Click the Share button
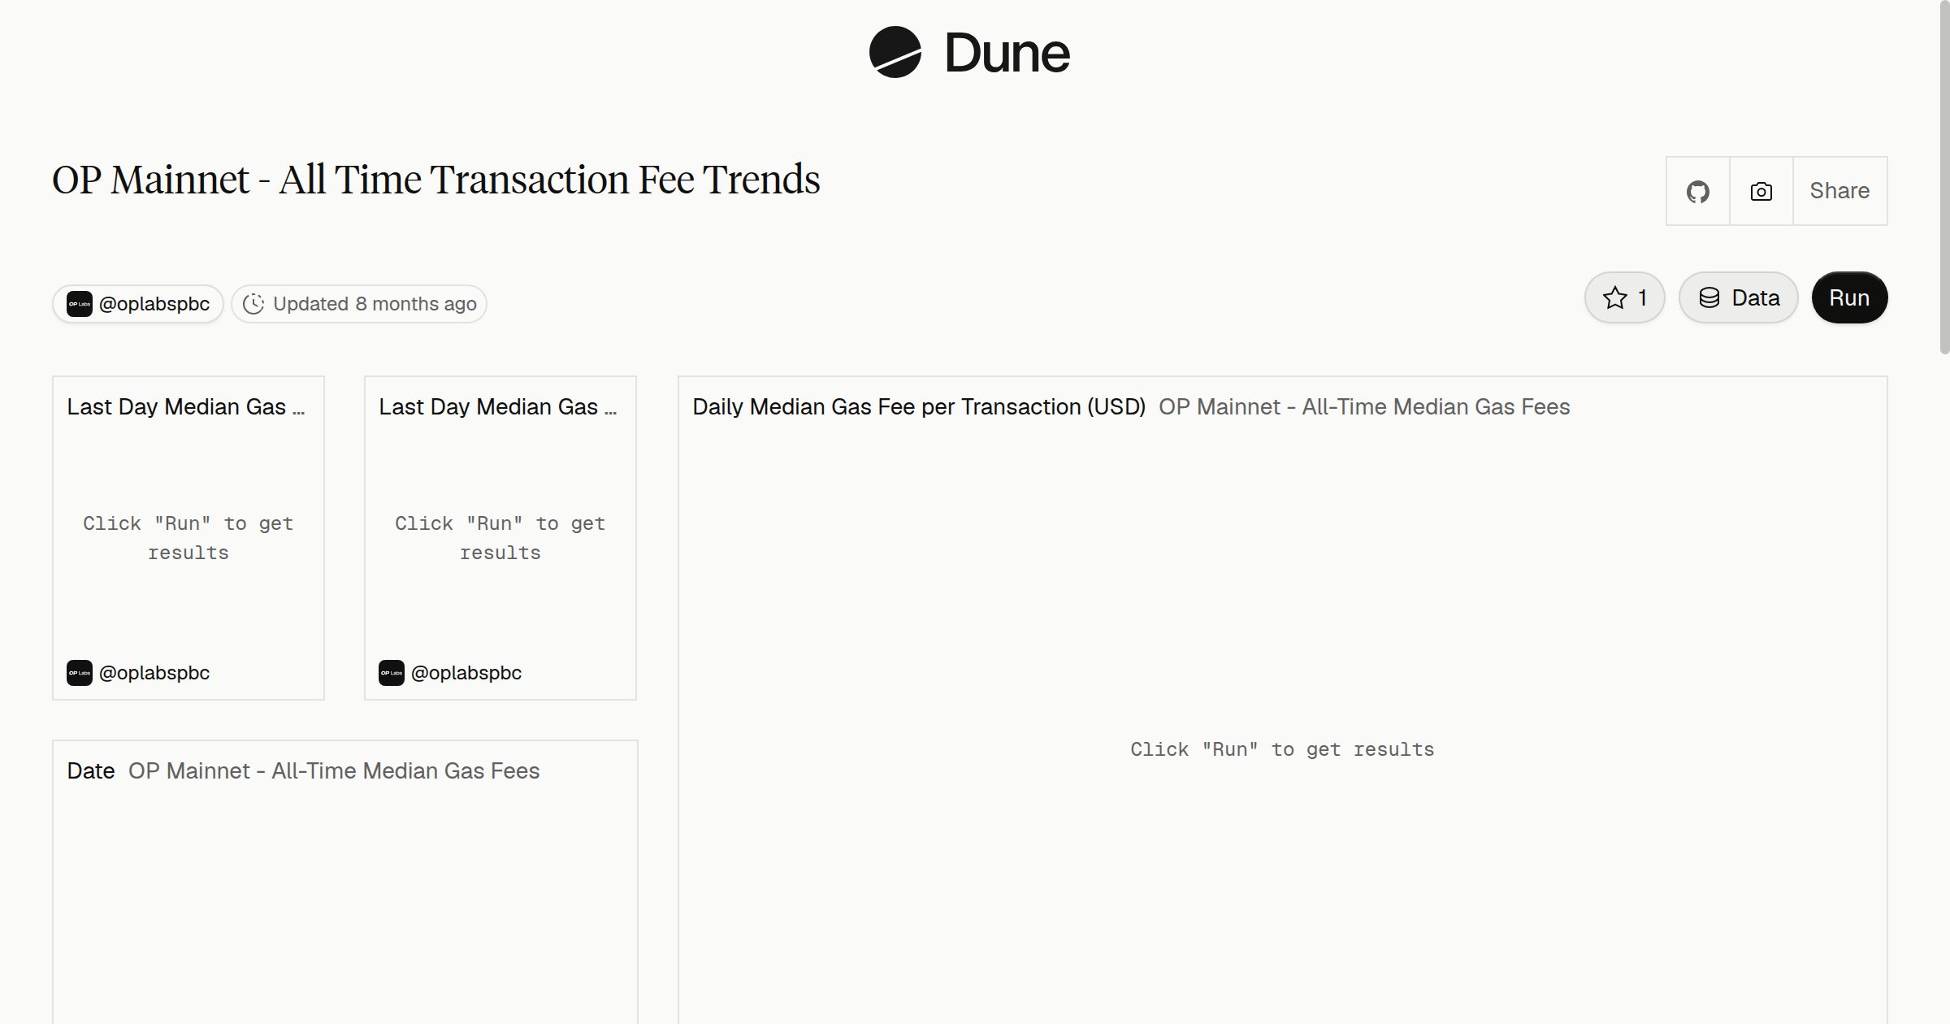Screen dimensions: 1950x1024 pos(1839,191)
